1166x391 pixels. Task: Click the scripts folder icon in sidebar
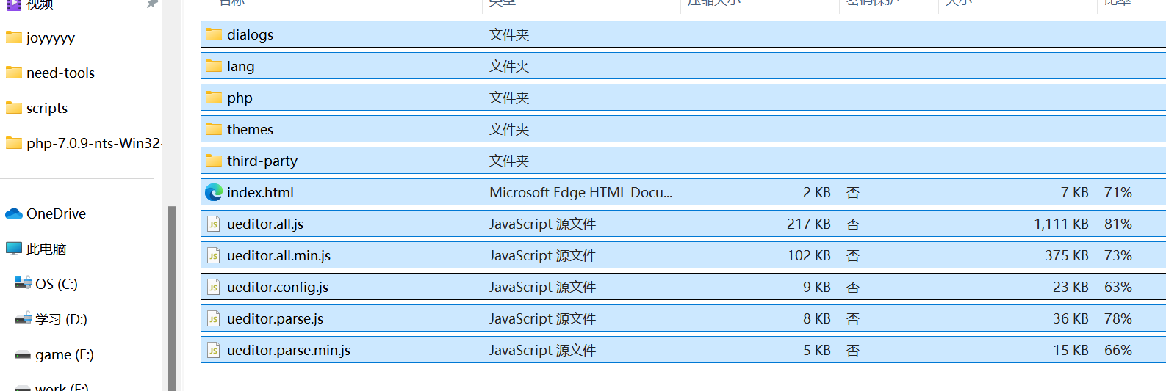point(14,108)
